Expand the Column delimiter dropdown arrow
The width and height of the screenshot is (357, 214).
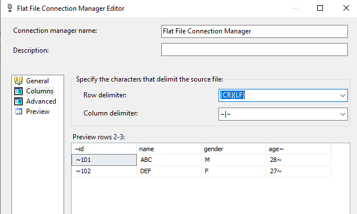[x=343, y=114]
